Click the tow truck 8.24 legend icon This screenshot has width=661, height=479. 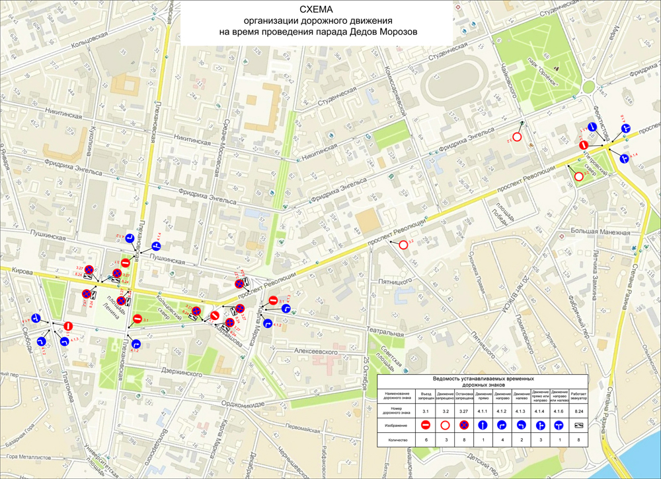tap(579, 425)
